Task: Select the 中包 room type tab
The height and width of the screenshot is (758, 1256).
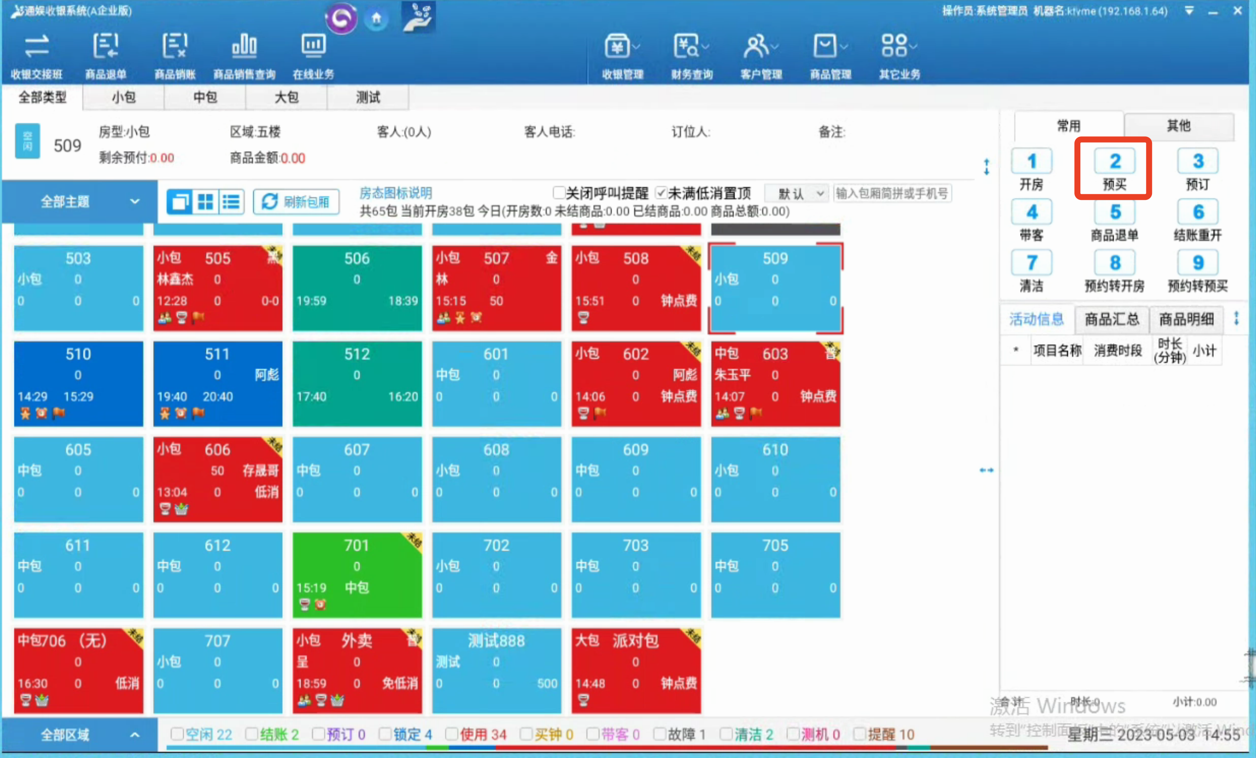Action: pos(205,97)
